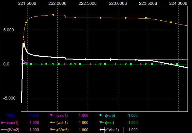Click the 5.000 y-axis label
This screenshot has width=192, height=133.
coord(9,30)
